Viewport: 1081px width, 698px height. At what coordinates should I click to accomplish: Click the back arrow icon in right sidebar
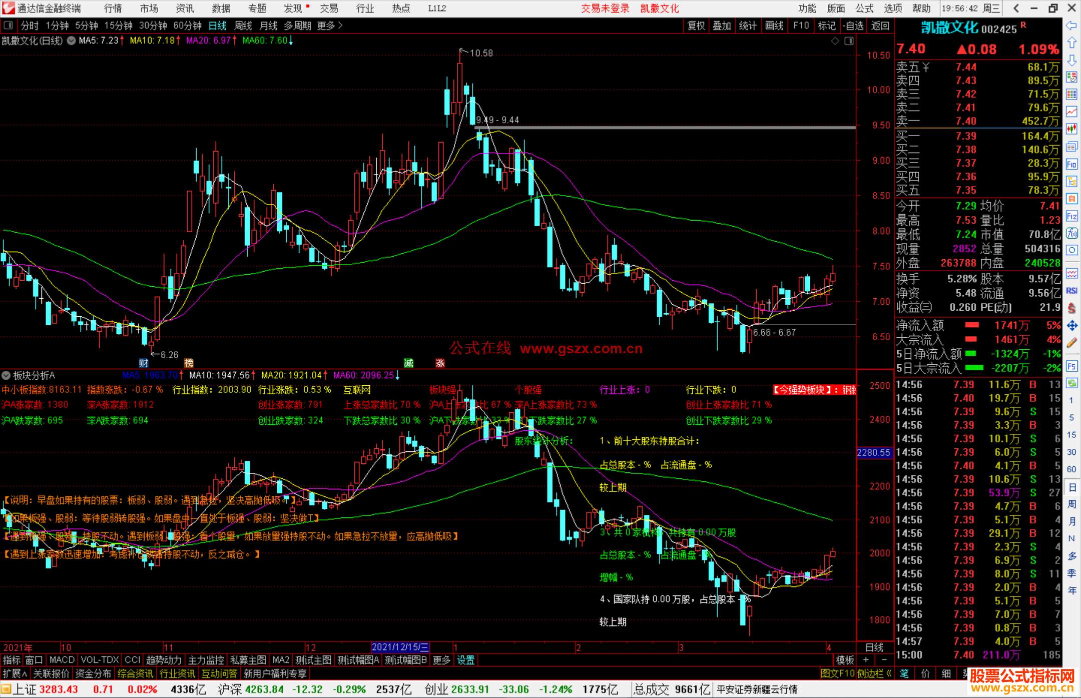[1071, 26]
